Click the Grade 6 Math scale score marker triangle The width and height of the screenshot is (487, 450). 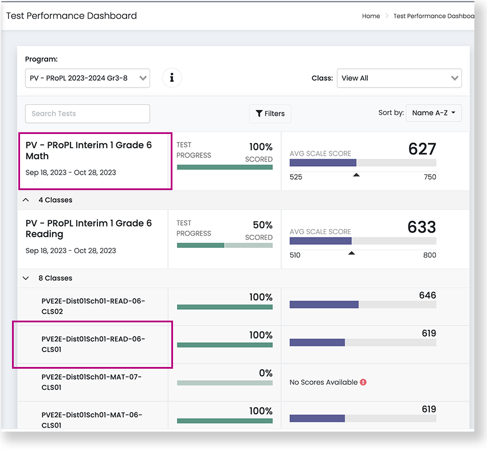point(356,175)
